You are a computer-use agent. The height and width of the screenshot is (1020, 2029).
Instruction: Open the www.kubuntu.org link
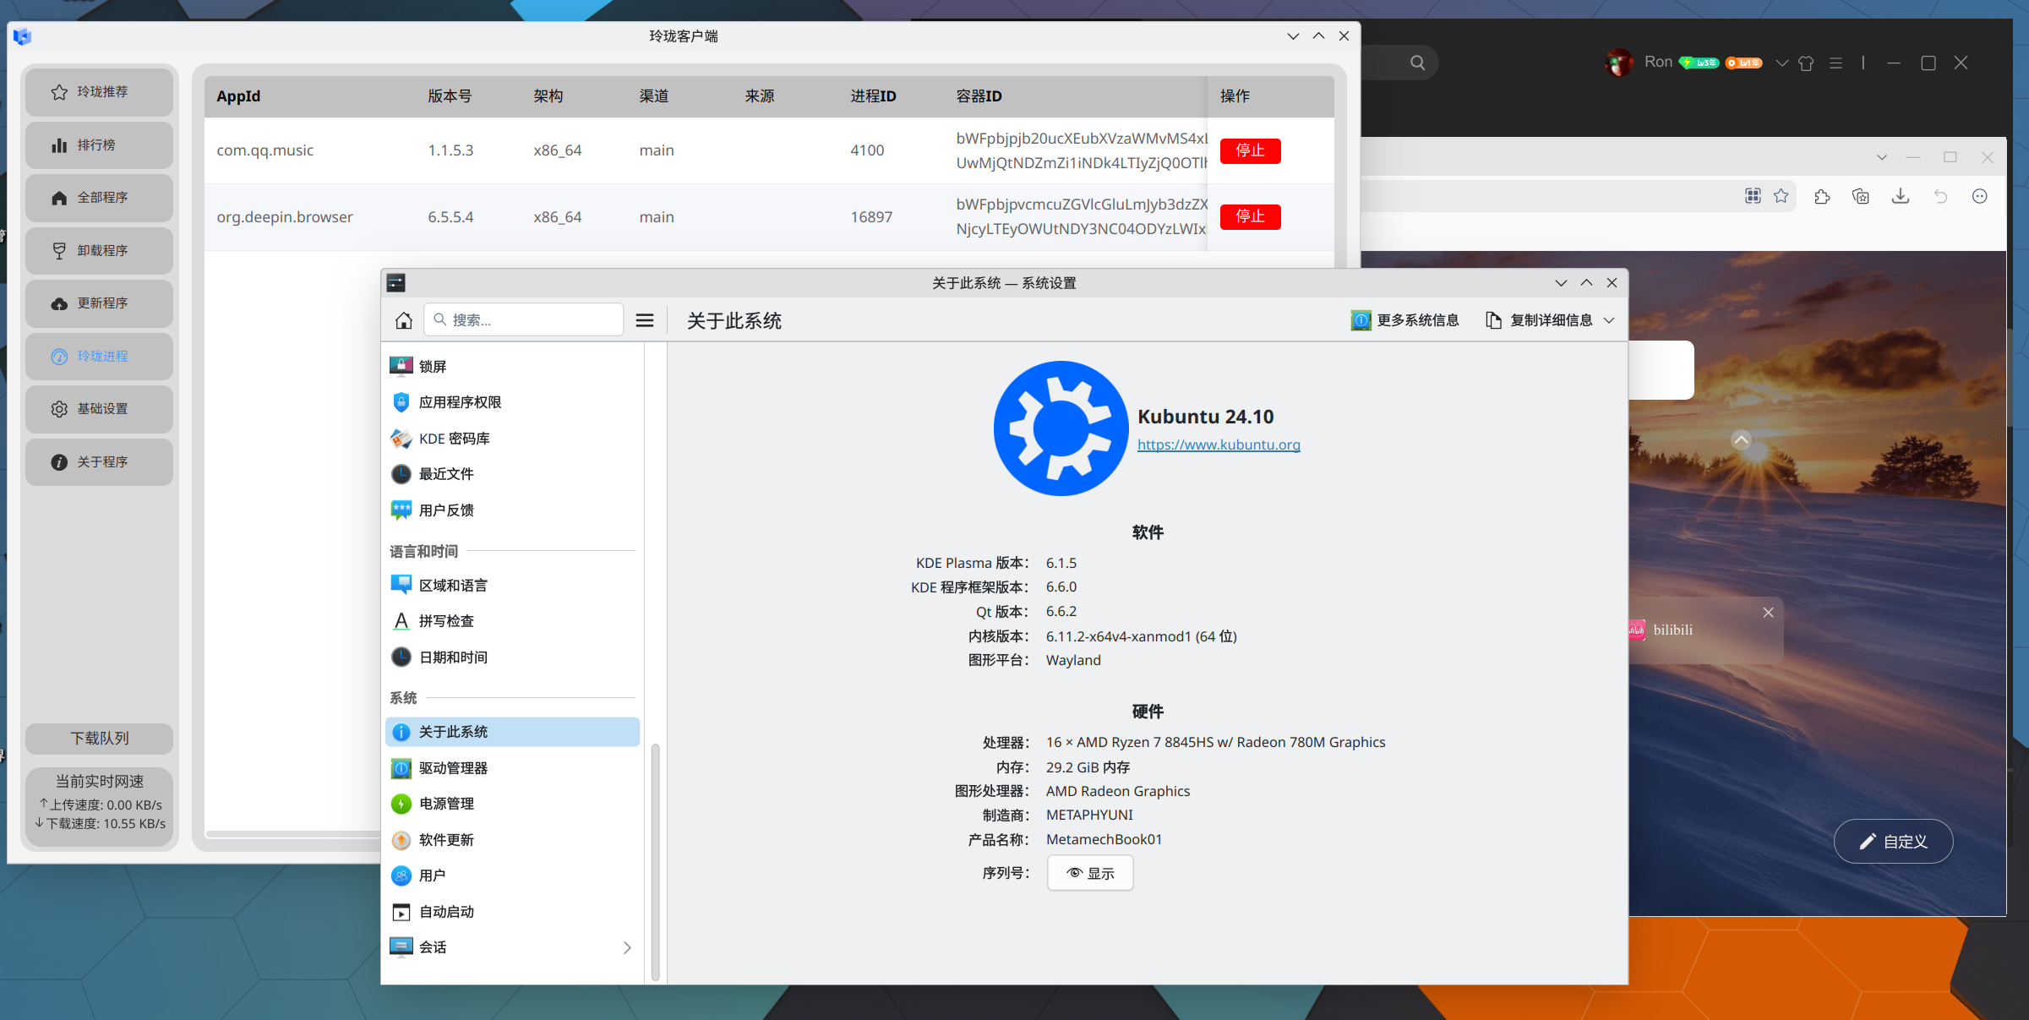1219,445
